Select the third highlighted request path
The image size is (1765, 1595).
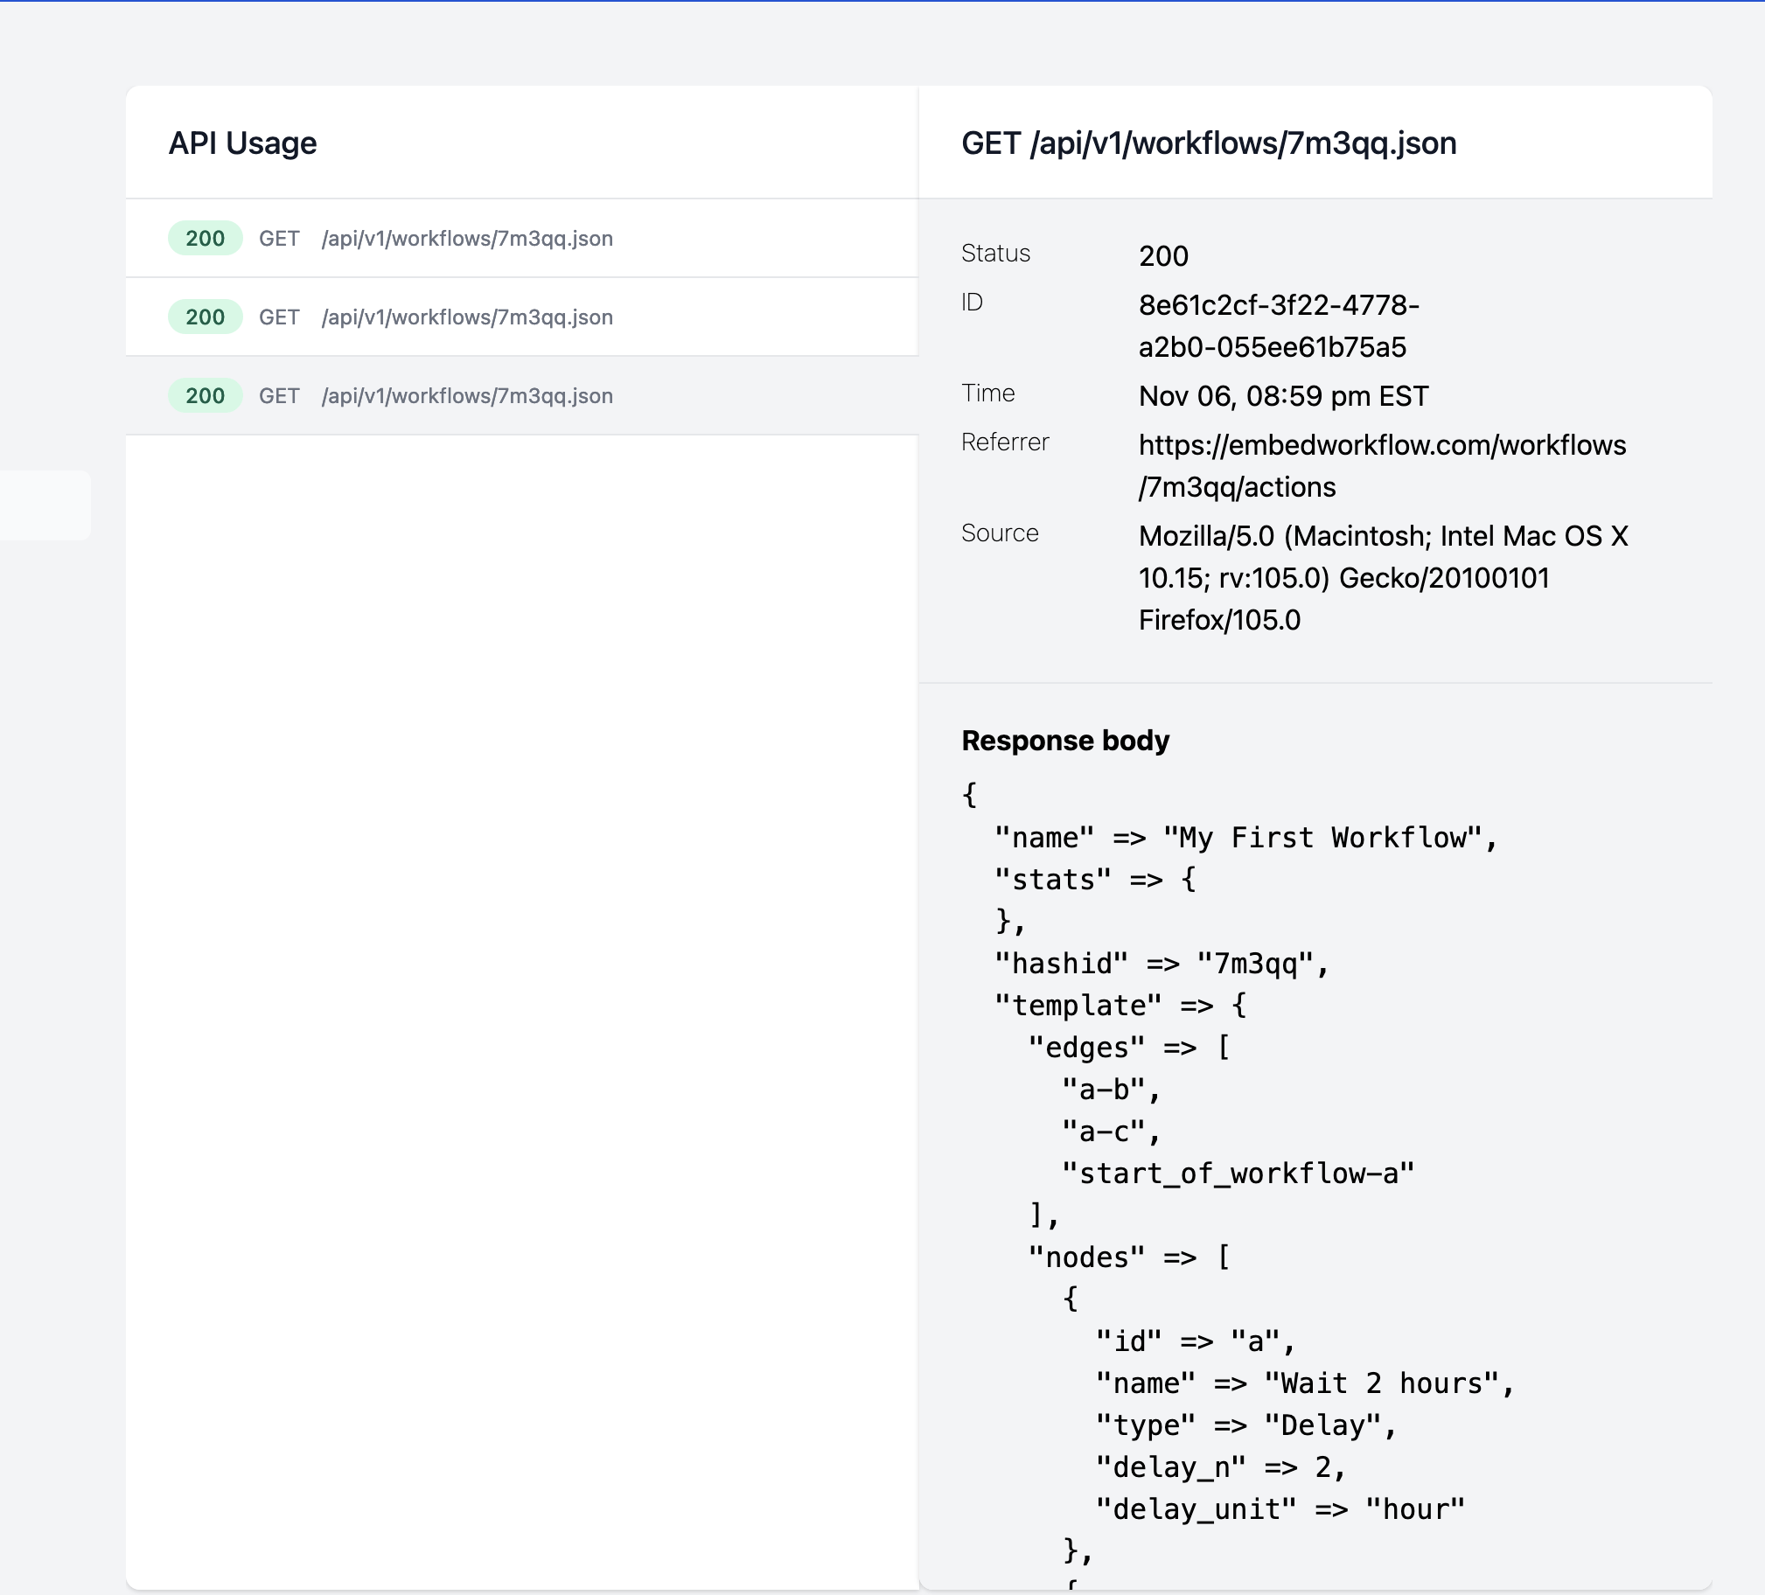pyautogui.click(x=467, y=395)
